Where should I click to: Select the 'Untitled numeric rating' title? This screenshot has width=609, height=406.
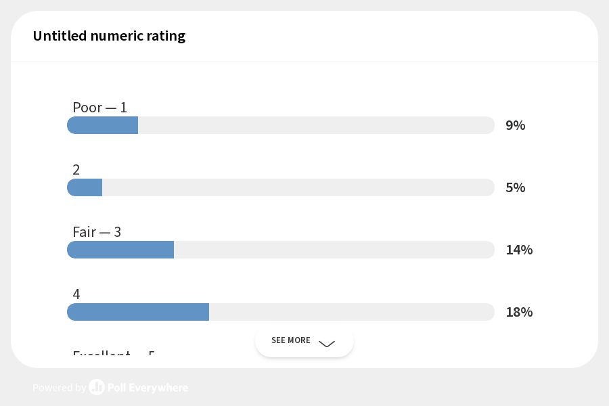109,36
